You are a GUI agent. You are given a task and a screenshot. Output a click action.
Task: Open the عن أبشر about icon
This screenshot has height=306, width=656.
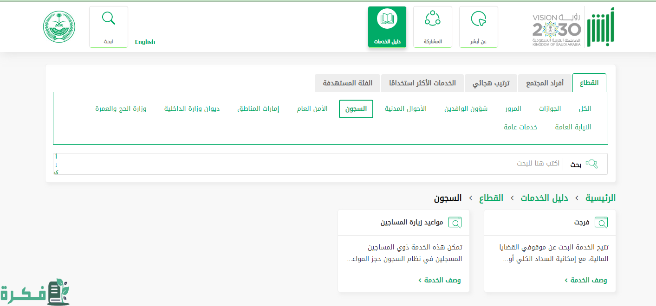pyautogui.click(x=478, y=19)
